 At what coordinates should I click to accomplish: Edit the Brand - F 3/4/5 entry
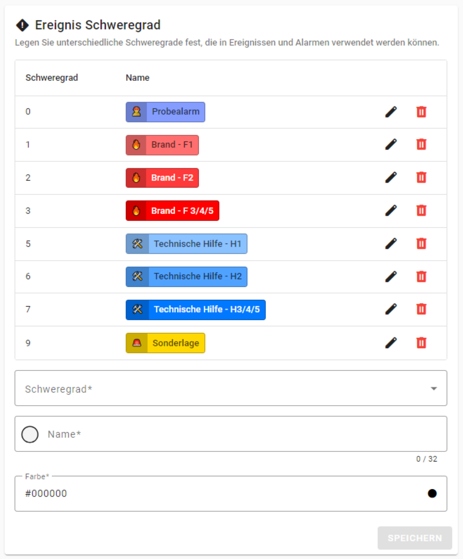point(391,211)
